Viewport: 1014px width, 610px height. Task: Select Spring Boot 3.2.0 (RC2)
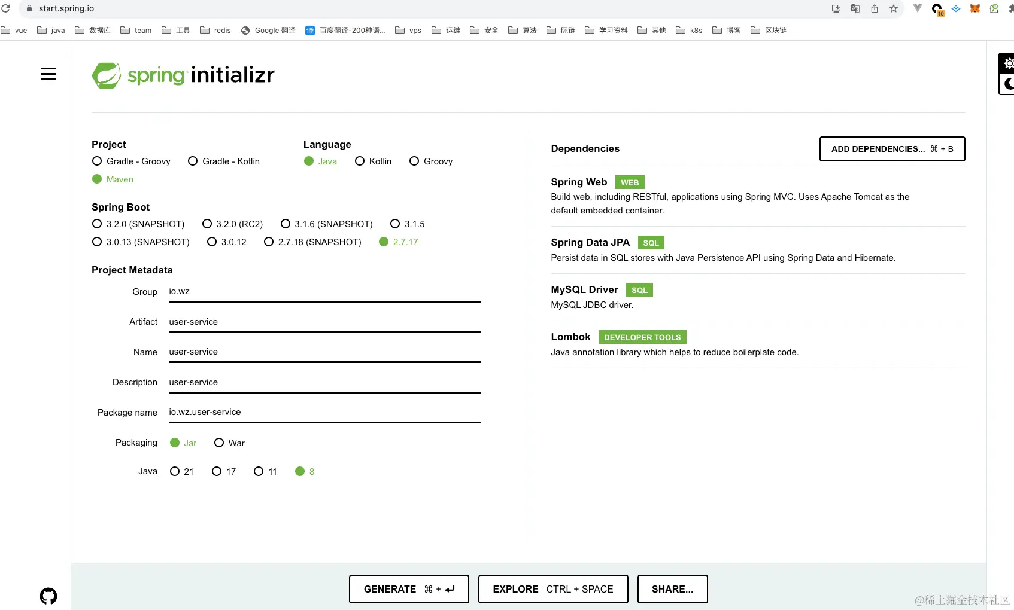(x=233, y=224)
